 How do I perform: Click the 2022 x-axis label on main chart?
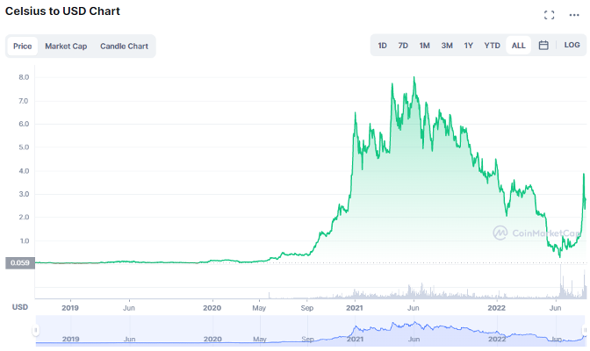(x=496, y=308)
